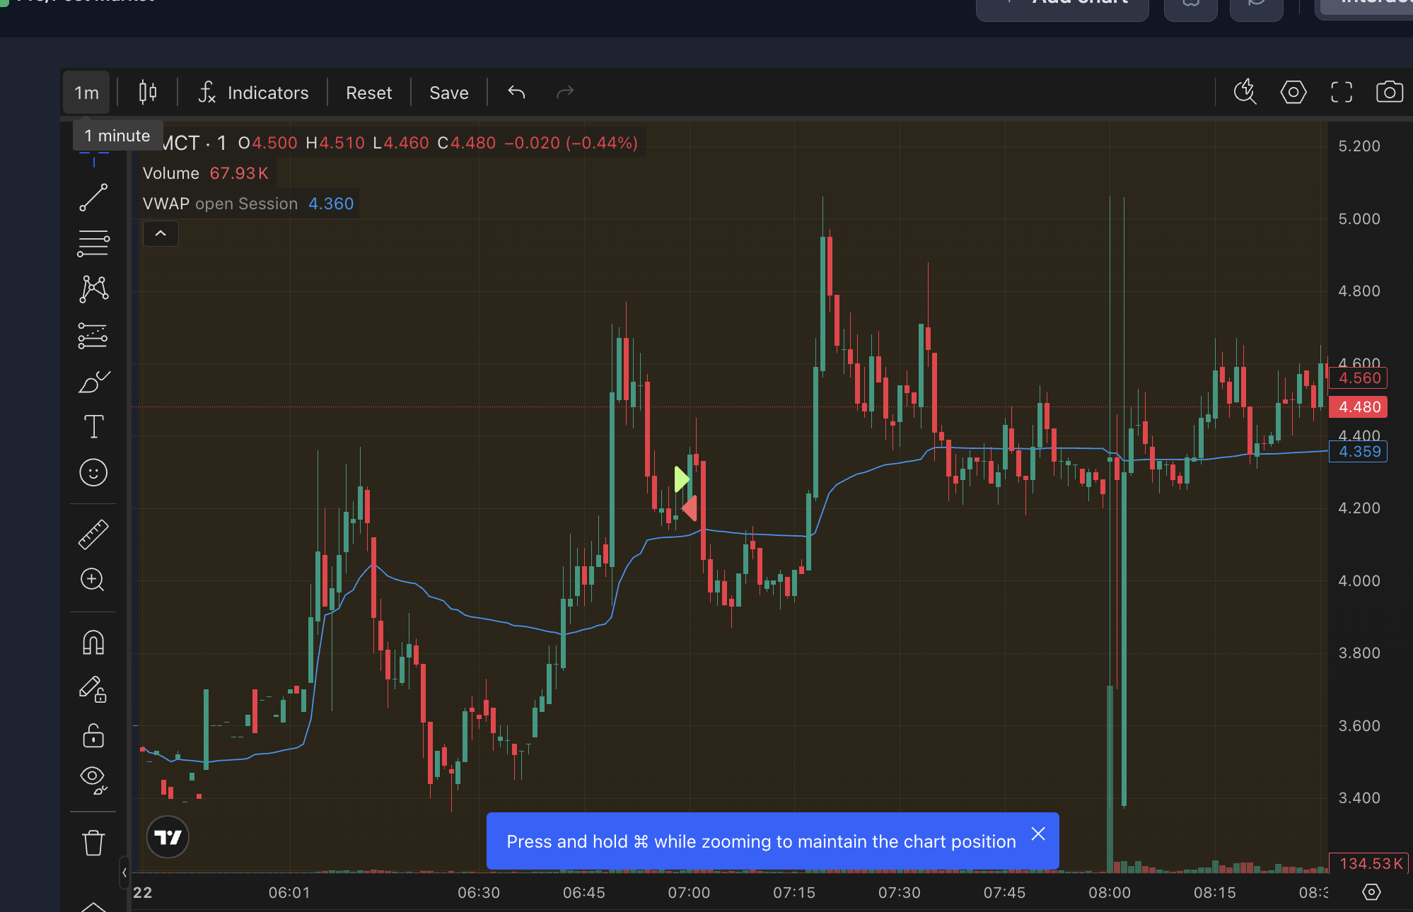Image resolution: width=1413 pixels, height=912 pixels.
Task: Take a chart snapshot with camera icon
Action: coord(1389,93)
